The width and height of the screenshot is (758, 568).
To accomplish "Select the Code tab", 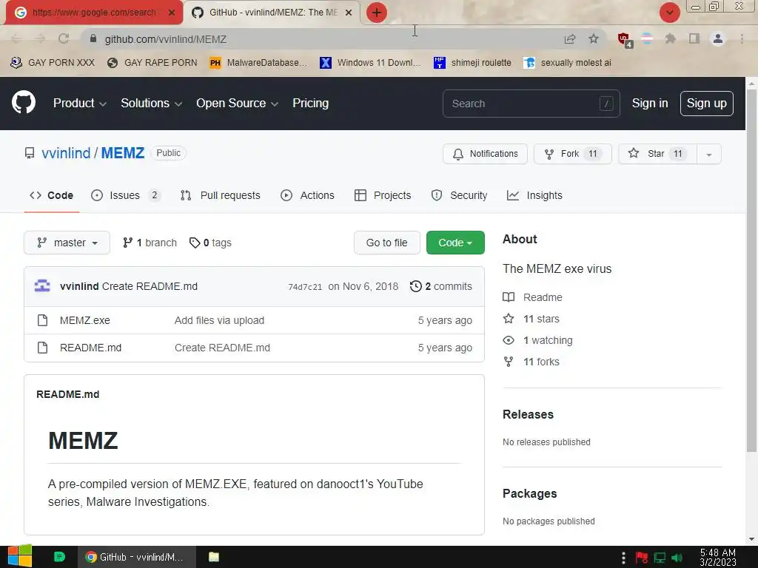I will (x=51, y=195).
